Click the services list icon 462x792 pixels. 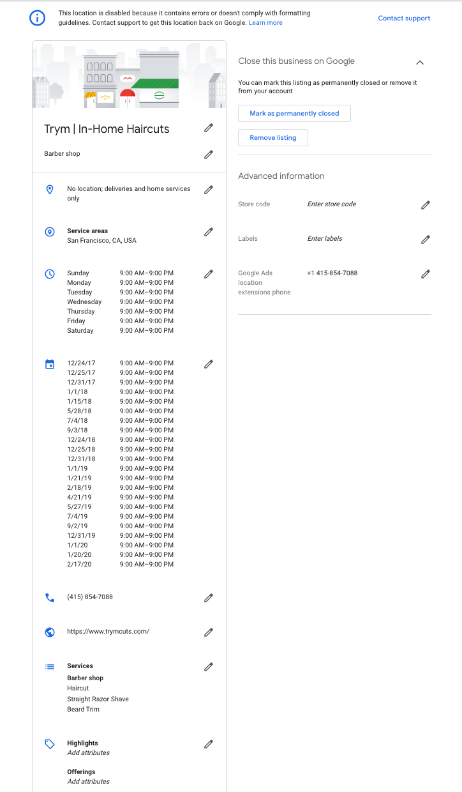click(50, 667)
